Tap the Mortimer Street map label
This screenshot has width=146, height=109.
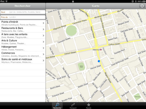101,16
